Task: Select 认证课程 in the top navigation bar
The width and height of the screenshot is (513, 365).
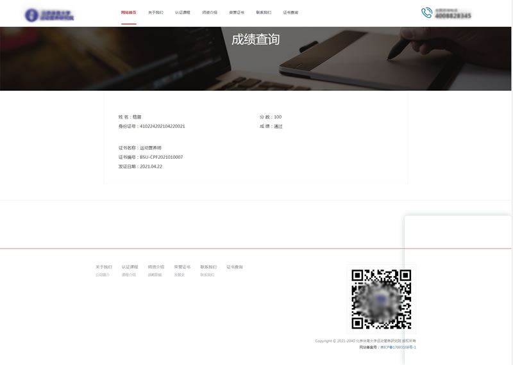Action: click(x=182, y=12)
